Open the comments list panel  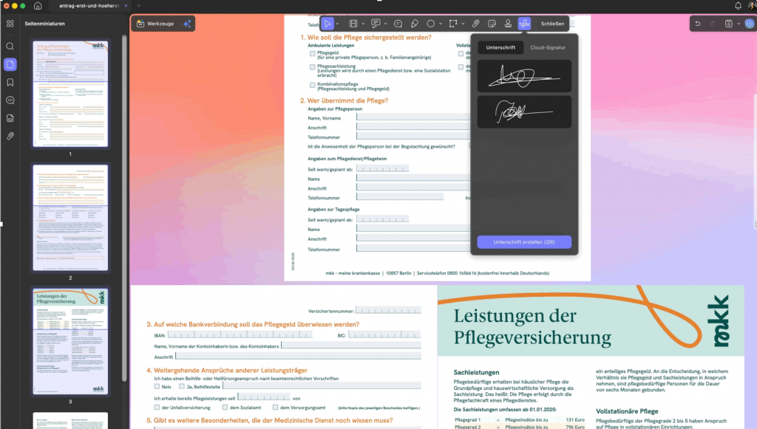pos(10,100)
